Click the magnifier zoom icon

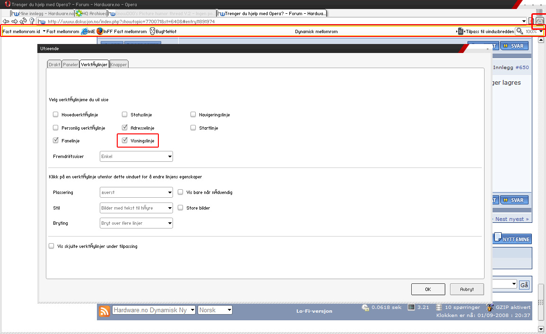(x=520, y=31)
